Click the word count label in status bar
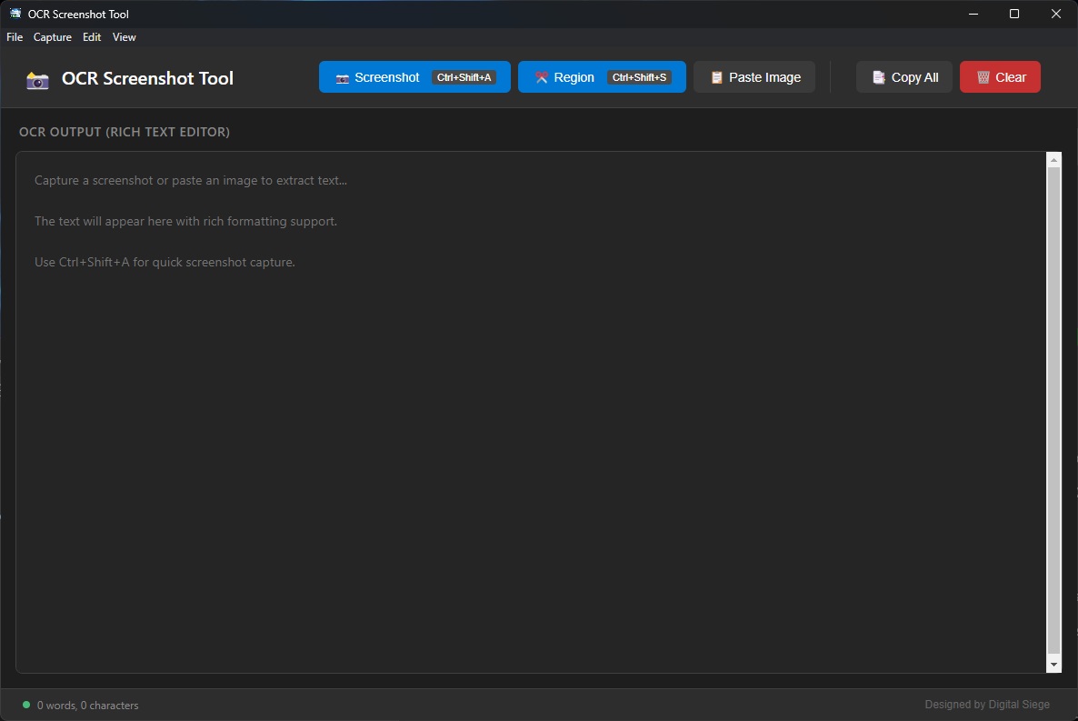Viewport: 1078px width, 721px height. (x=87, y=705)
